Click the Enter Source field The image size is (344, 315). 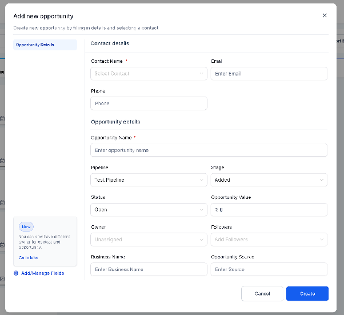[x=269, y=269]
